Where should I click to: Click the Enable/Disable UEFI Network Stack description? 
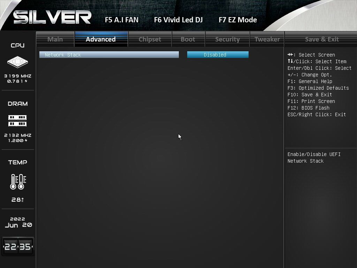click(x=314, y=157)
